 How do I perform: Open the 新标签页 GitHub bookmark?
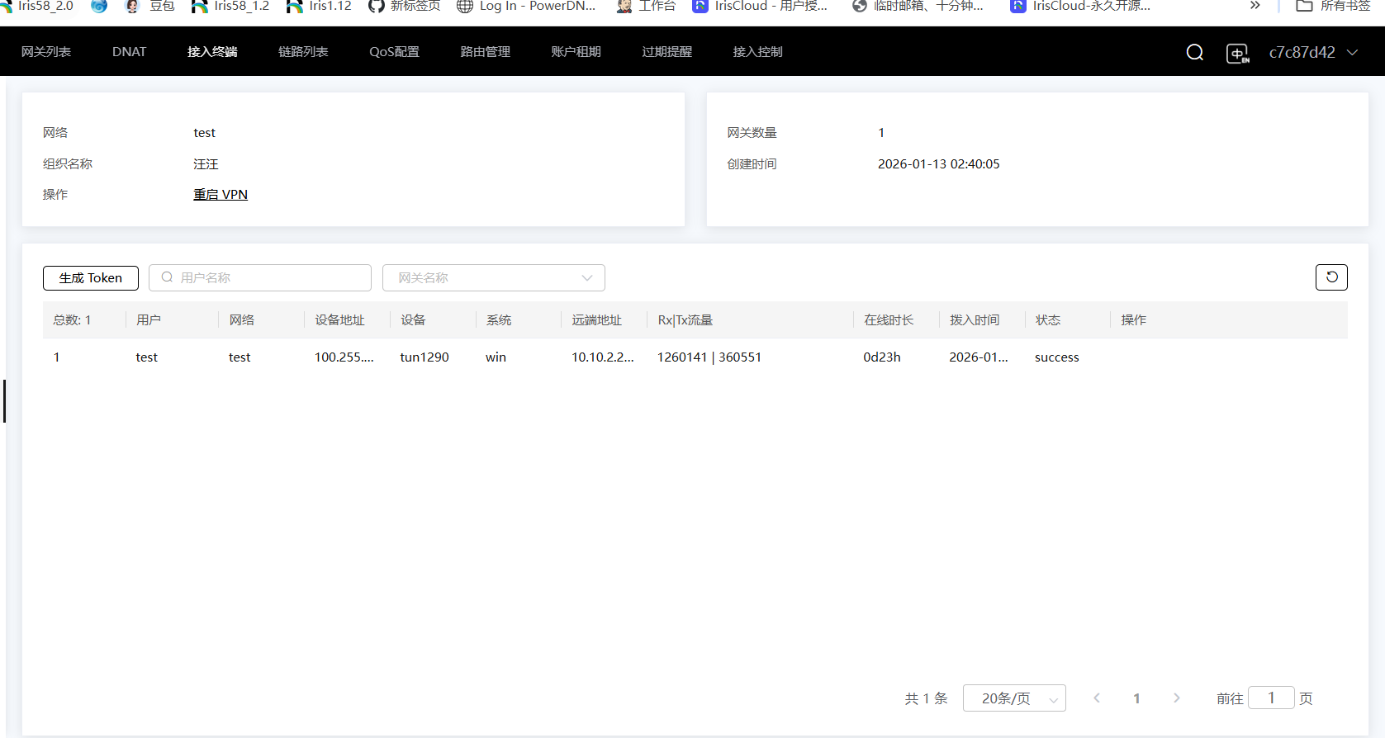[x=405, y=6]
